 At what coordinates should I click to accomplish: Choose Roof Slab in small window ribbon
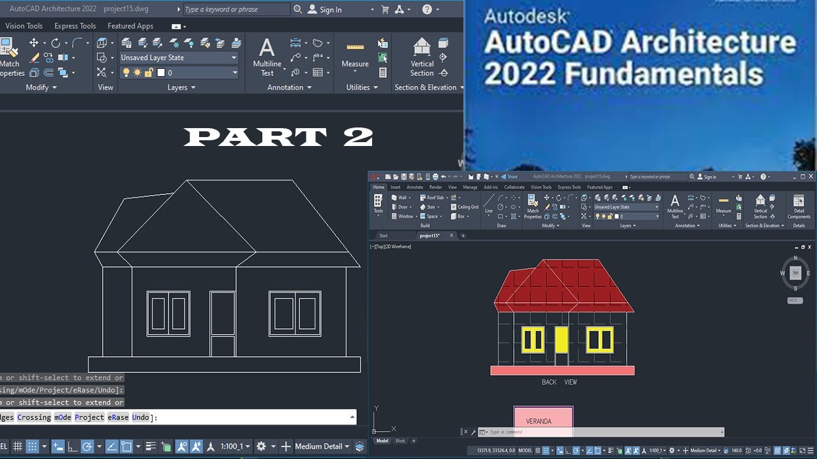click(x=431, y=198)
